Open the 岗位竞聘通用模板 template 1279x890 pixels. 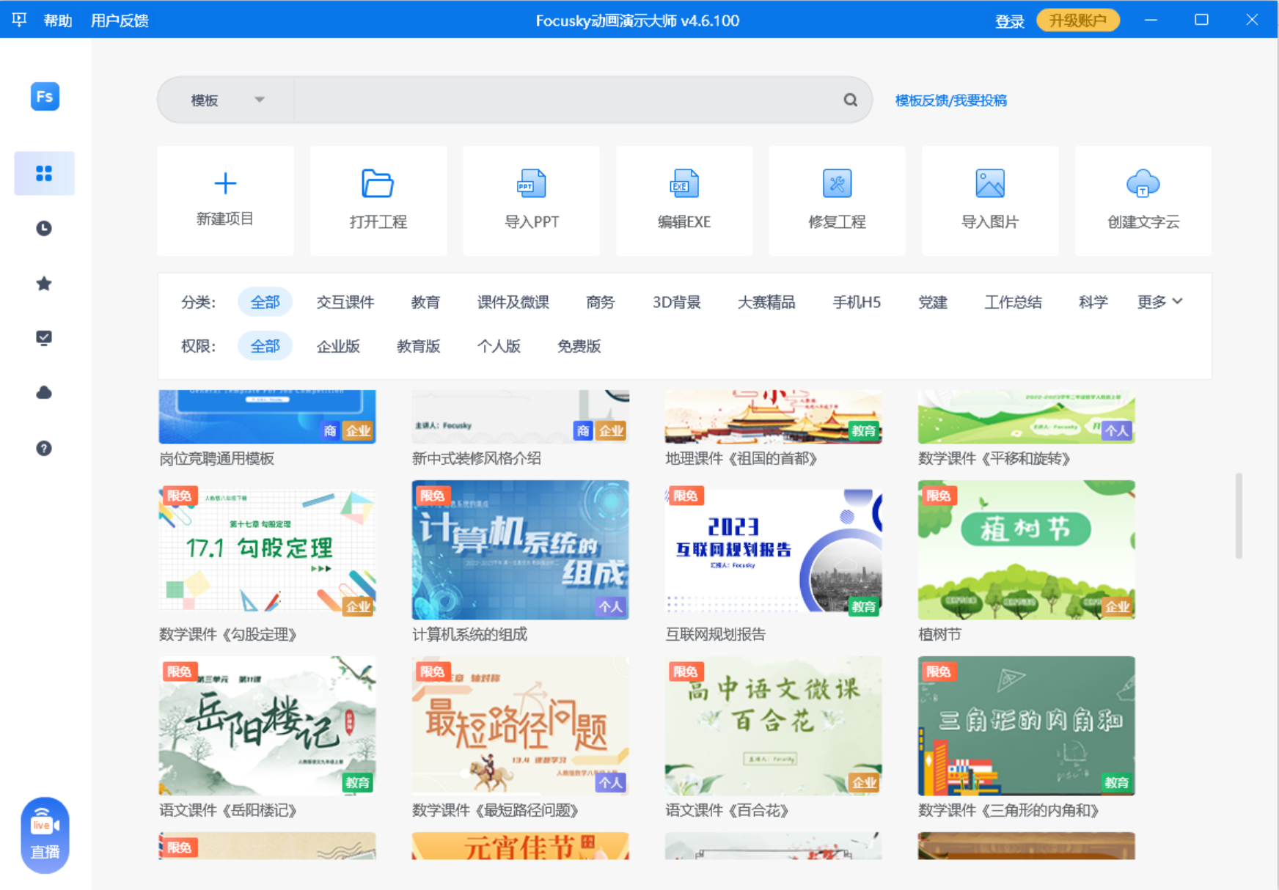(x=267, y=416)
